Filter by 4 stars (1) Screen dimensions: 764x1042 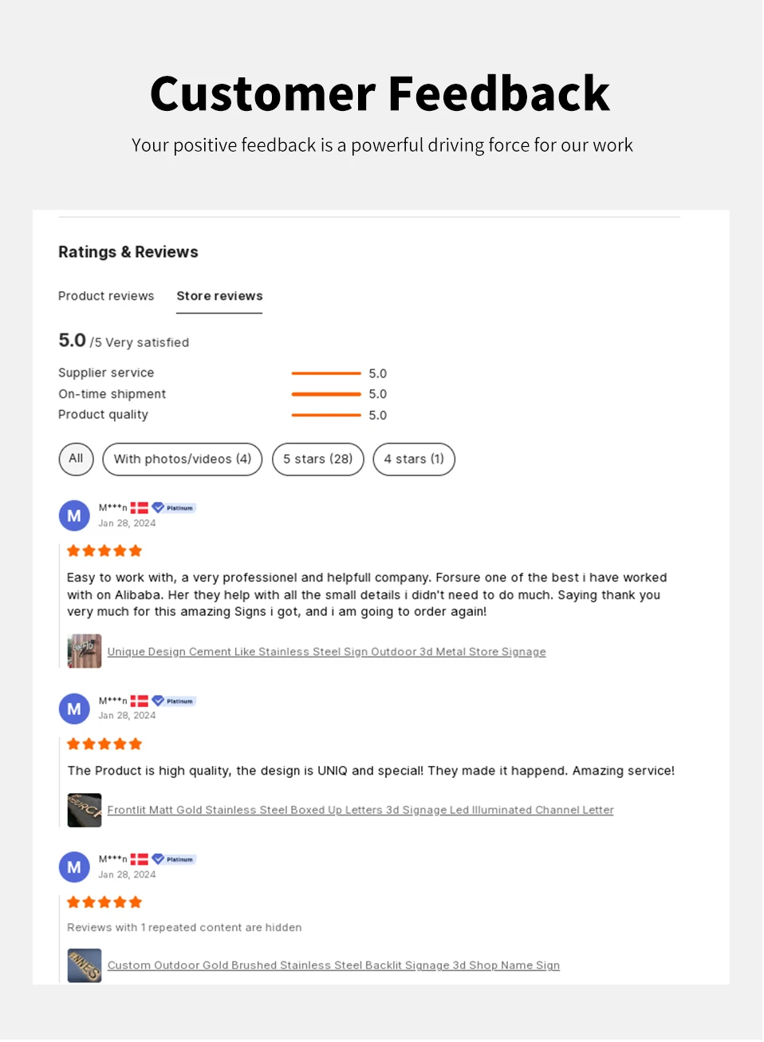tap(414, 459)
